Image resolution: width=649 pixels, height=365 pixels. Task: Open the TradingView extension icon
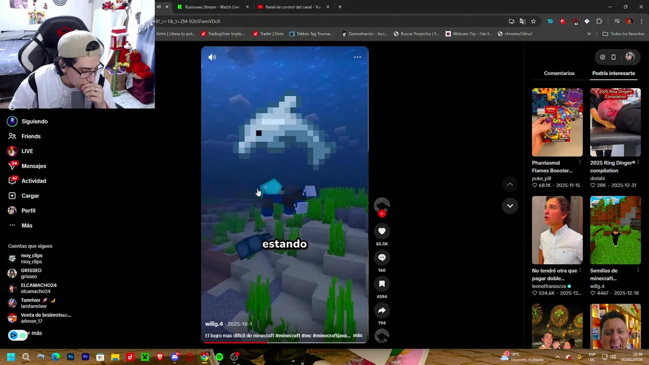click(550, 21)
